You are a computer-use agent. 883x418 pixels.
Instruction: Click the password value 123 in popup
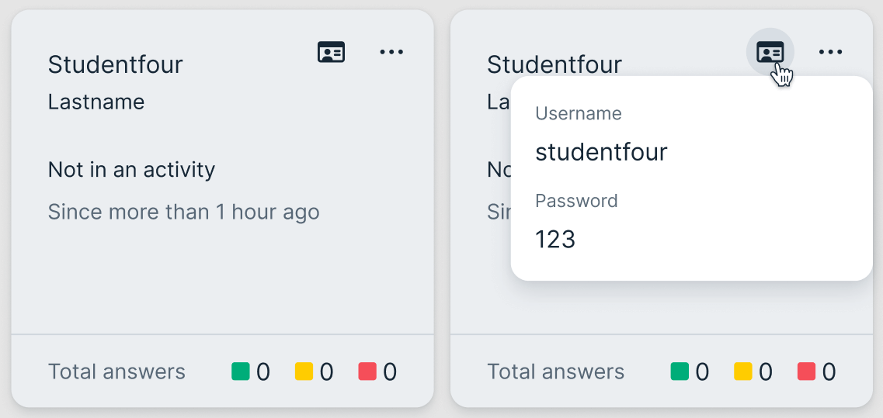tap(555, 240)
